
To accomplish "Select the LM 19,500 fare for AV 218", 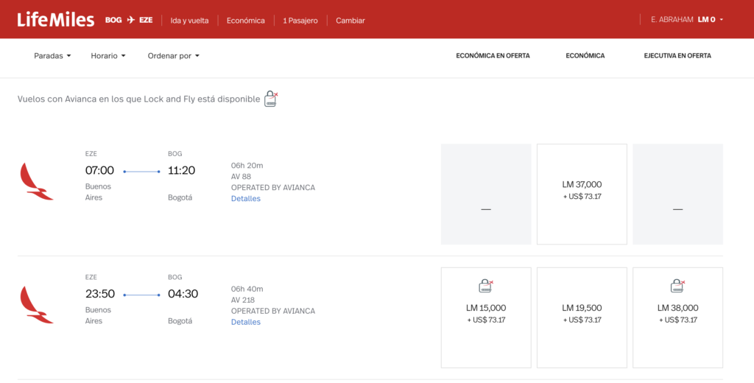I will [582, 317].
